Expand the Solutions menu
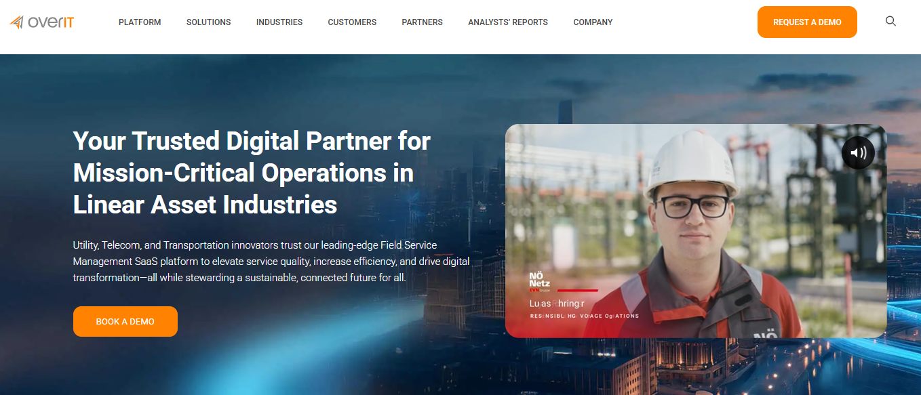Screen dimensions: 921x395 [209, 22]
